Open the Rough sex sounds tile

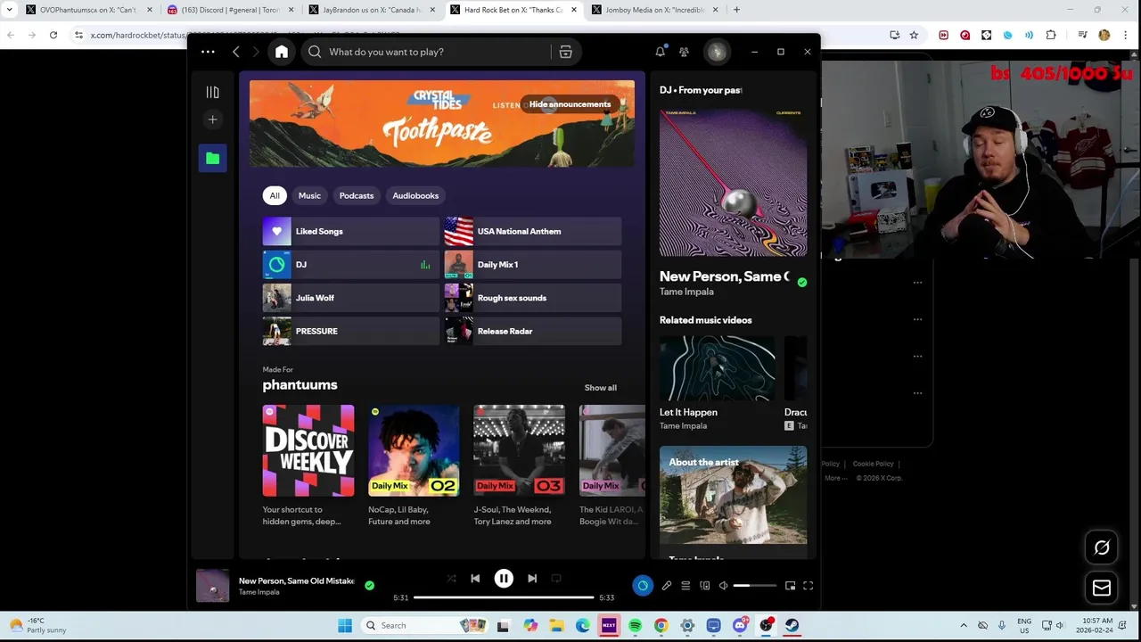tap(533, 298)
